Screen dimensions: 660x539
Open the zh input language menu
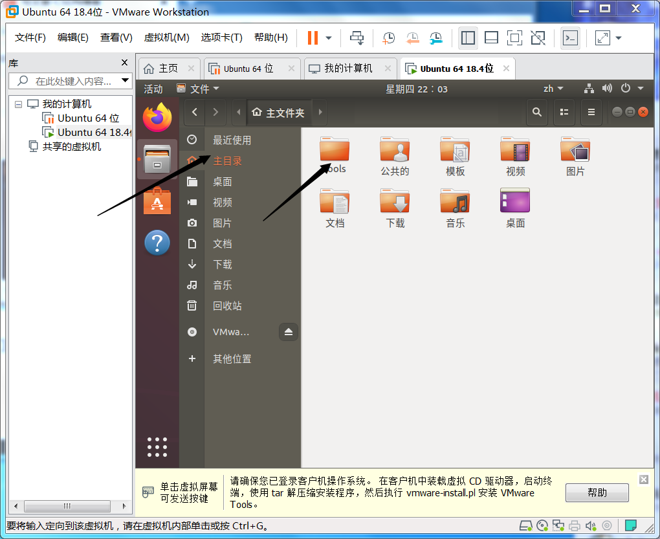pos(553,89)
